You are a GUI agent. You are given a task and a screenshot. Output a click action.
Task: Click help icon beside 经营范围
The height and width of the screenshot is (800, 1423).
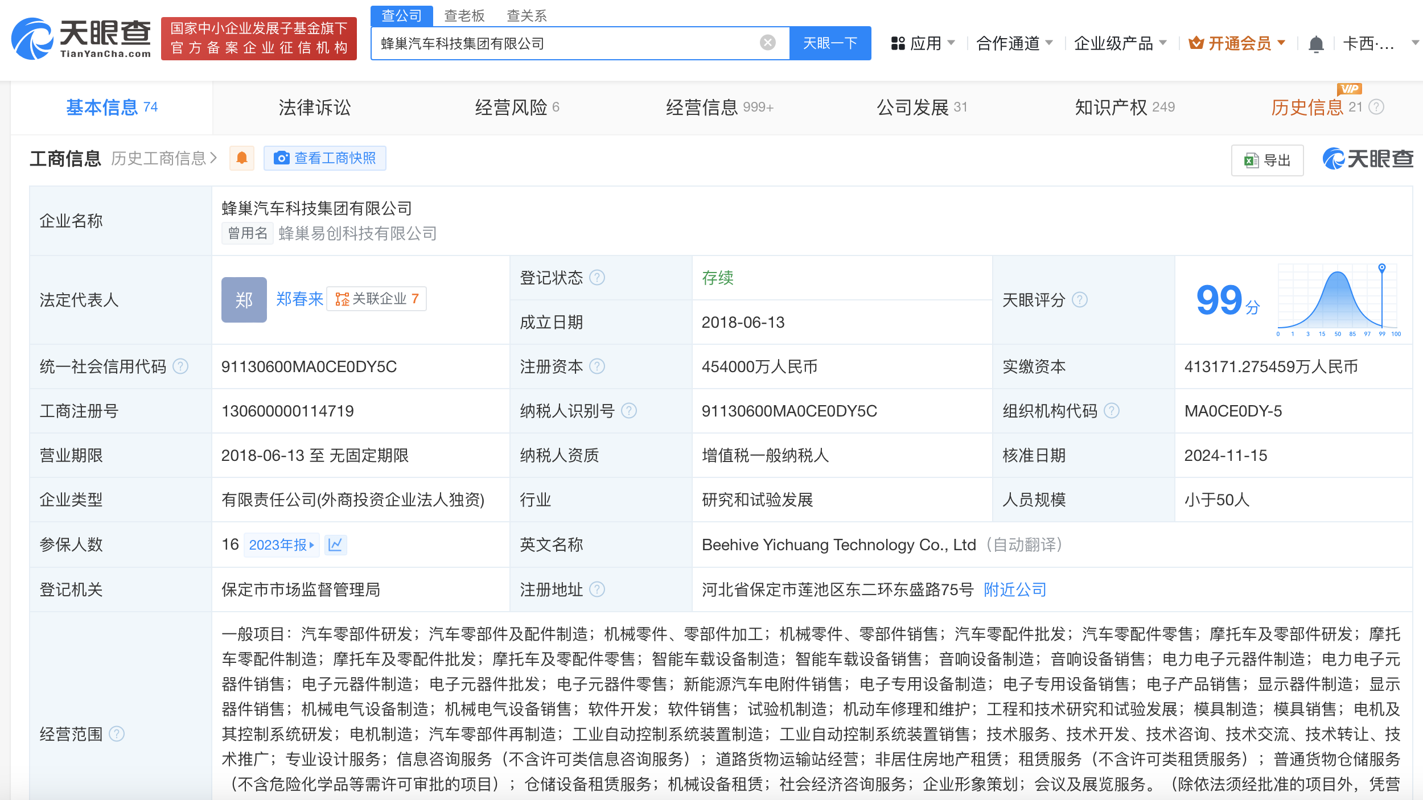tap(117, 734)
